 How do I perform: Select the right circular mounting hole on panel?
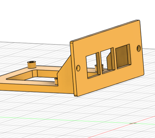point(139,48)
